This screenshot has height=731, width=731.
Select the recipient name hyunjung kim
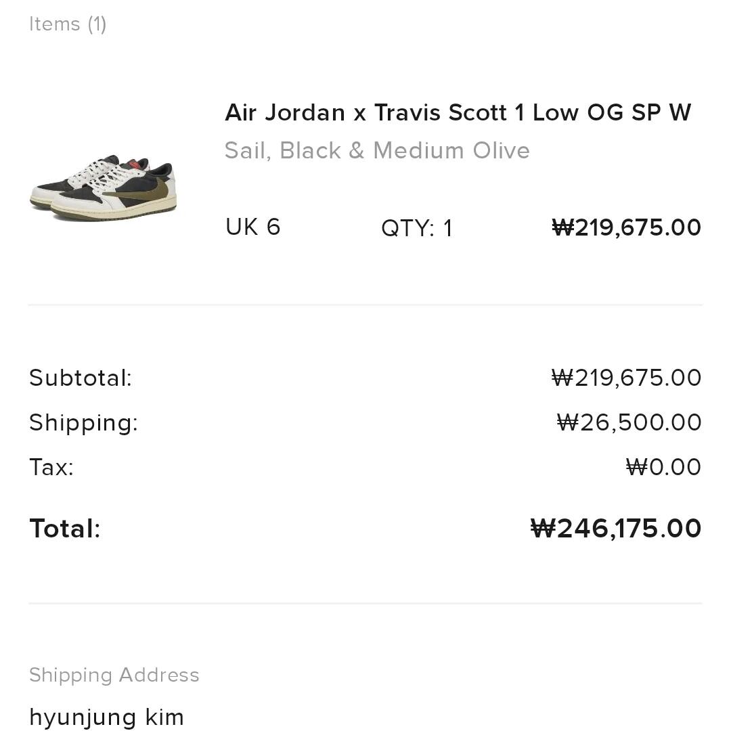click(107, 717)
